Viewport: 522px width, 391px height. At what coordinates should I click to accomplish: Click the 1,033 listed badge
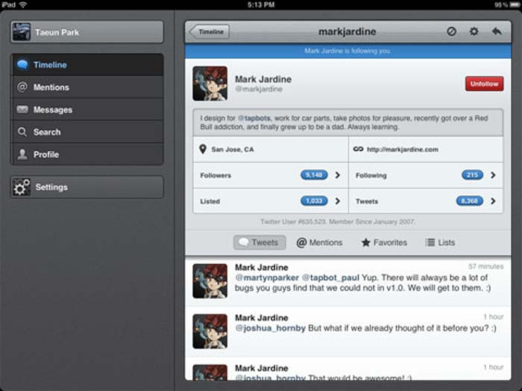(314, 201)
